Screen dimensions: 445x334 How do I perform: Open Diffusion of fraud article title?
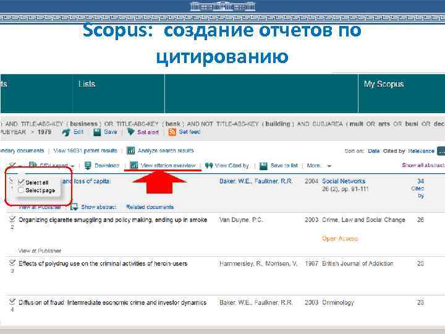[112, 302]
